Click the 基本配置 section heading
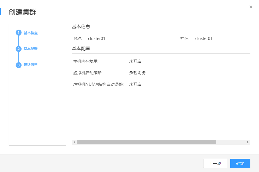259x172 pixels. 81,49
